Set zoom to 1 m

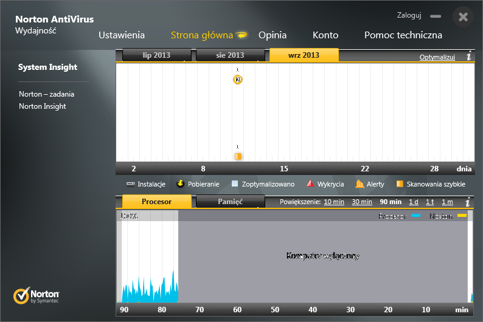[x=447, y=202]
